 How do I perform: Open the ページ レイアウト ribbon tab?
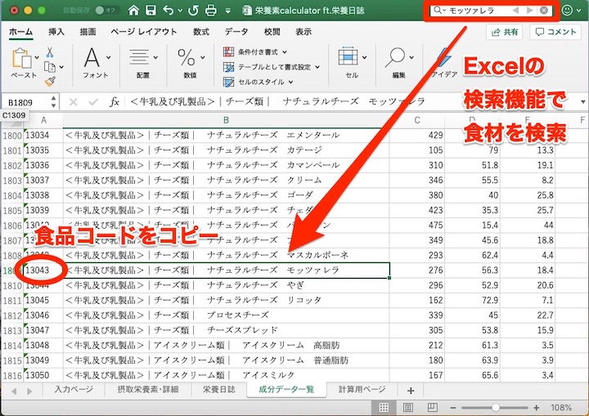[x=144, y=32]
